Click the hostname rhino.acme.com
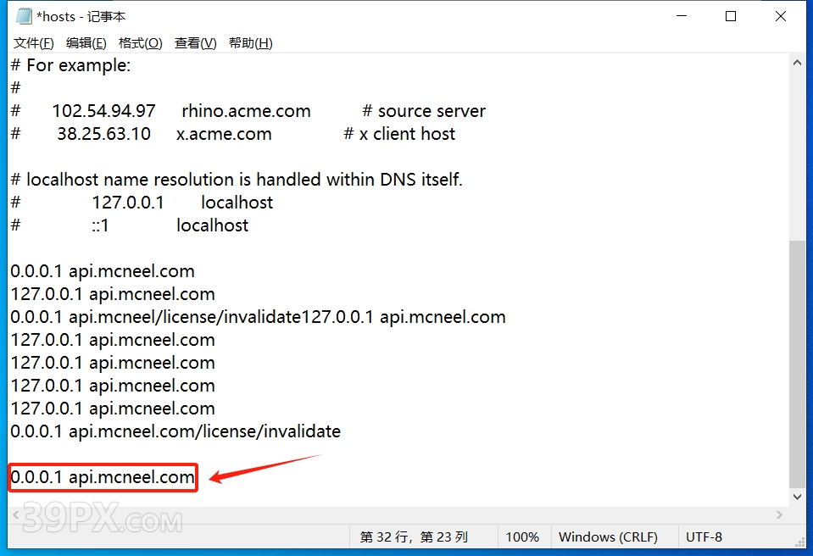This screenshot has height=556, width=813. (x=246, y=111)
